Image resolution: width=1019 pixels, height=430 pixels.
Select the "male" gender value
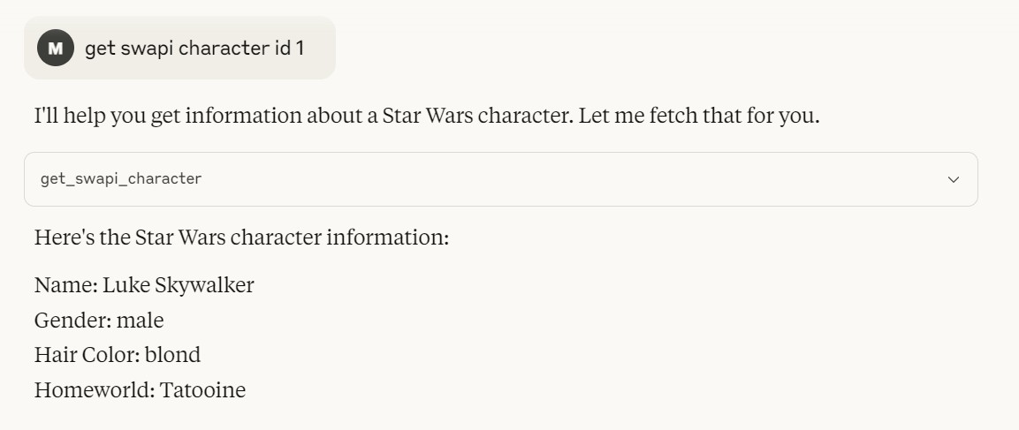pyautogui.click(x=141, y=321)
